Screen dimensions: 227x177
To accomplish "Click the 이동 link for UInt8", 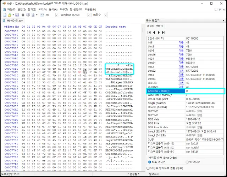I will coord(181,46).
